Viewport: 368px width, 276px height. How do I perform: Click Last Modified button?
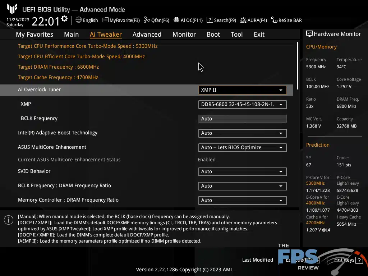pyautogui.click(x=257, y=260)
